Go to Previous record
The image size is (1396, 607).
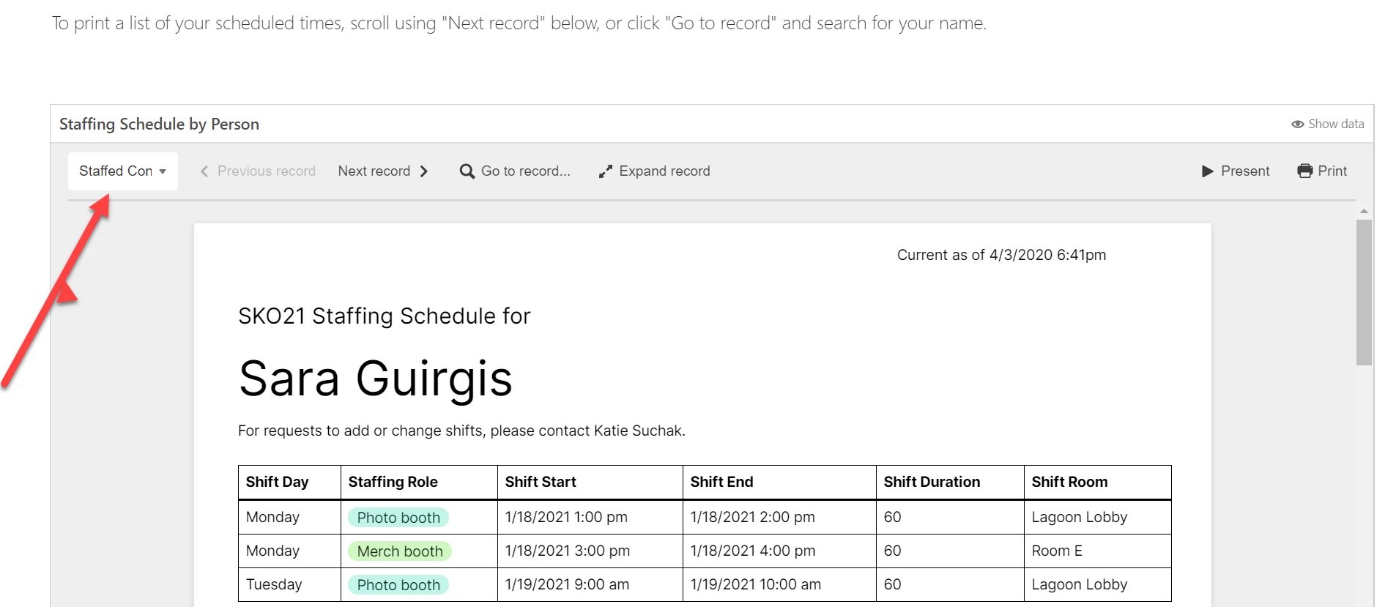click(258, 171)
